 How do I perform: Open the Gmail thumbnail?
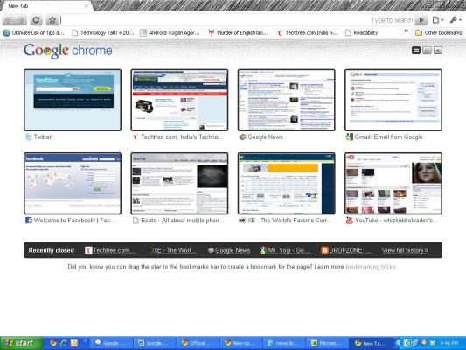point(393,100)
